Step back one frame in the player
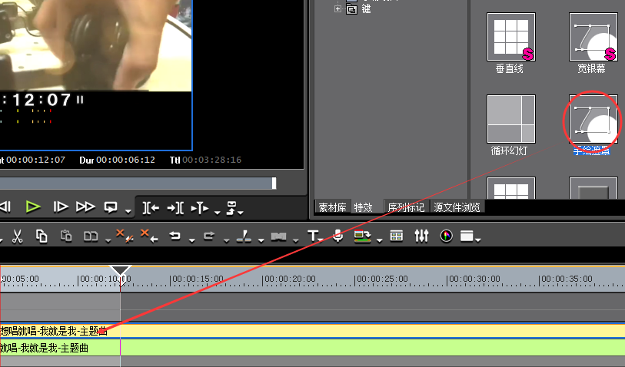625x367 pixels. tap(5, 207)
